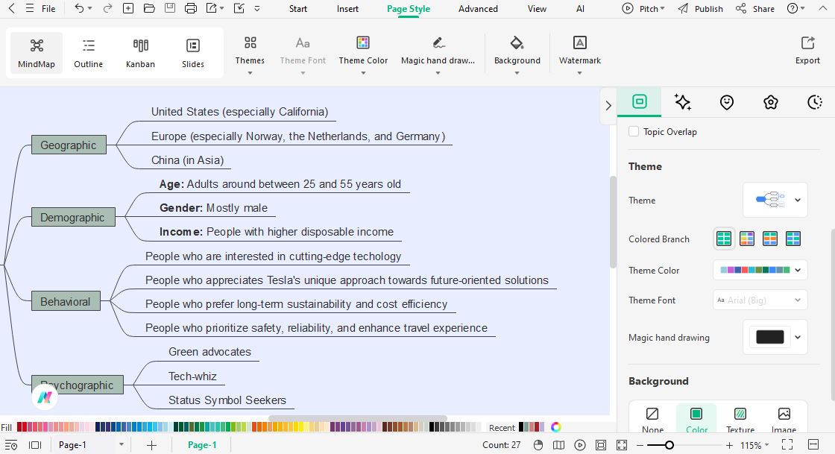This screenshot has width=835, height=454.
Task: Open the AI sparkle tab in side panel
Action: (683, 102)
